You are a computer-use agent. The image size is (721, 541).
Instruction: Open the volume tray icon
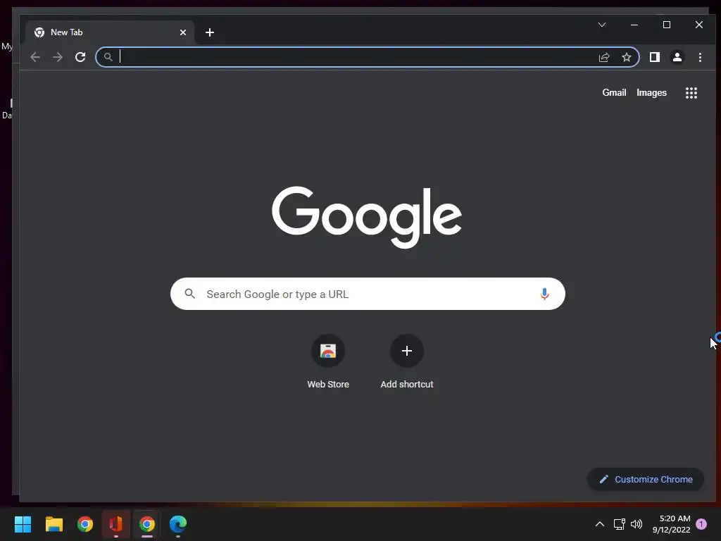(637, 524)
